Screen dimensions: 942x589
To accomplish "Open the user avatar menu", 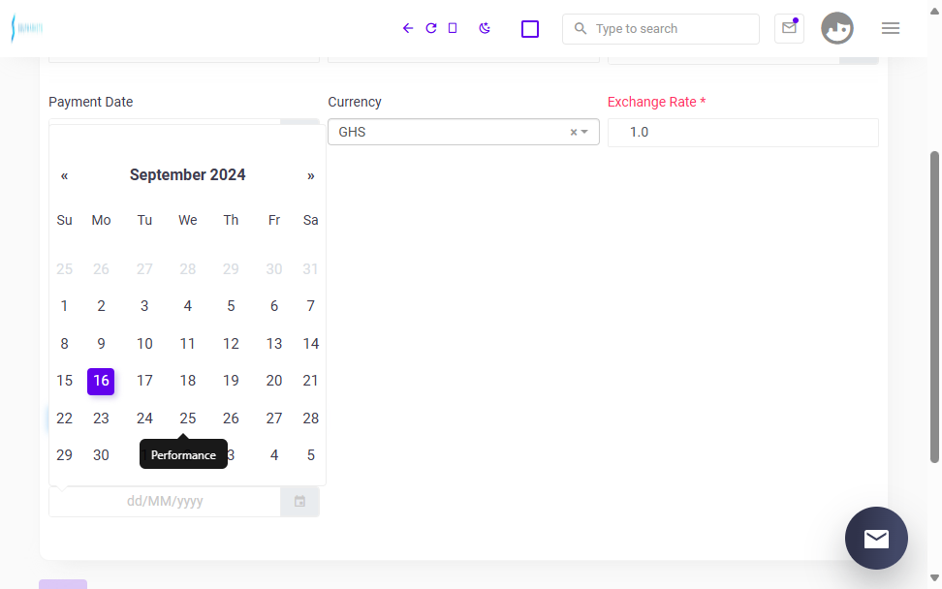I will pos(837,28).
